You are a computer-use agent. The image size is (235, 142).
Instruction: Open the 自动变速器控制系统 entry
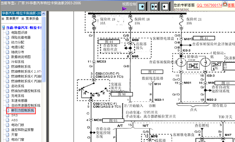[x=26, y=106]
